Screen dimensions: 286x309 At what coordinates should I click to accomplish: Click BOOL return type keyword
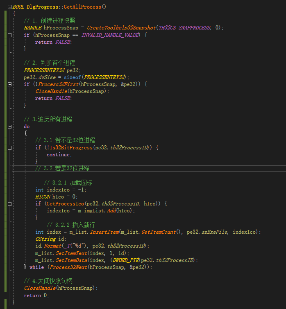[18, 7]
